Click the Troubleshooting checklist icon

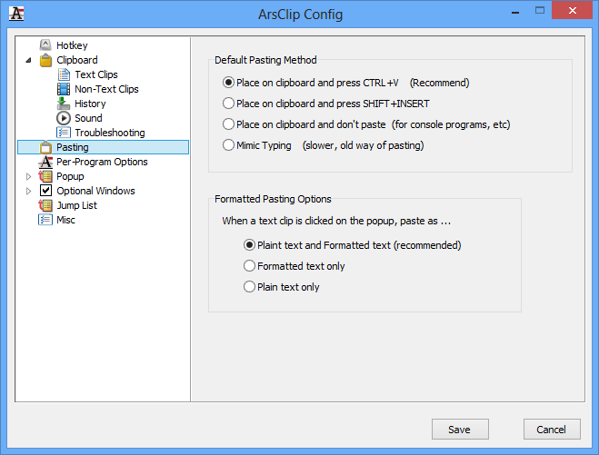(x=64, y=133)
